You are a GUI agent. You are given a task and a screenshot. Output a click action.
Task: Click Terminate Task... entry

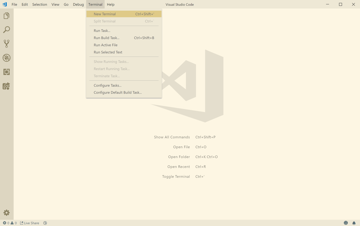tap(124, 76)
